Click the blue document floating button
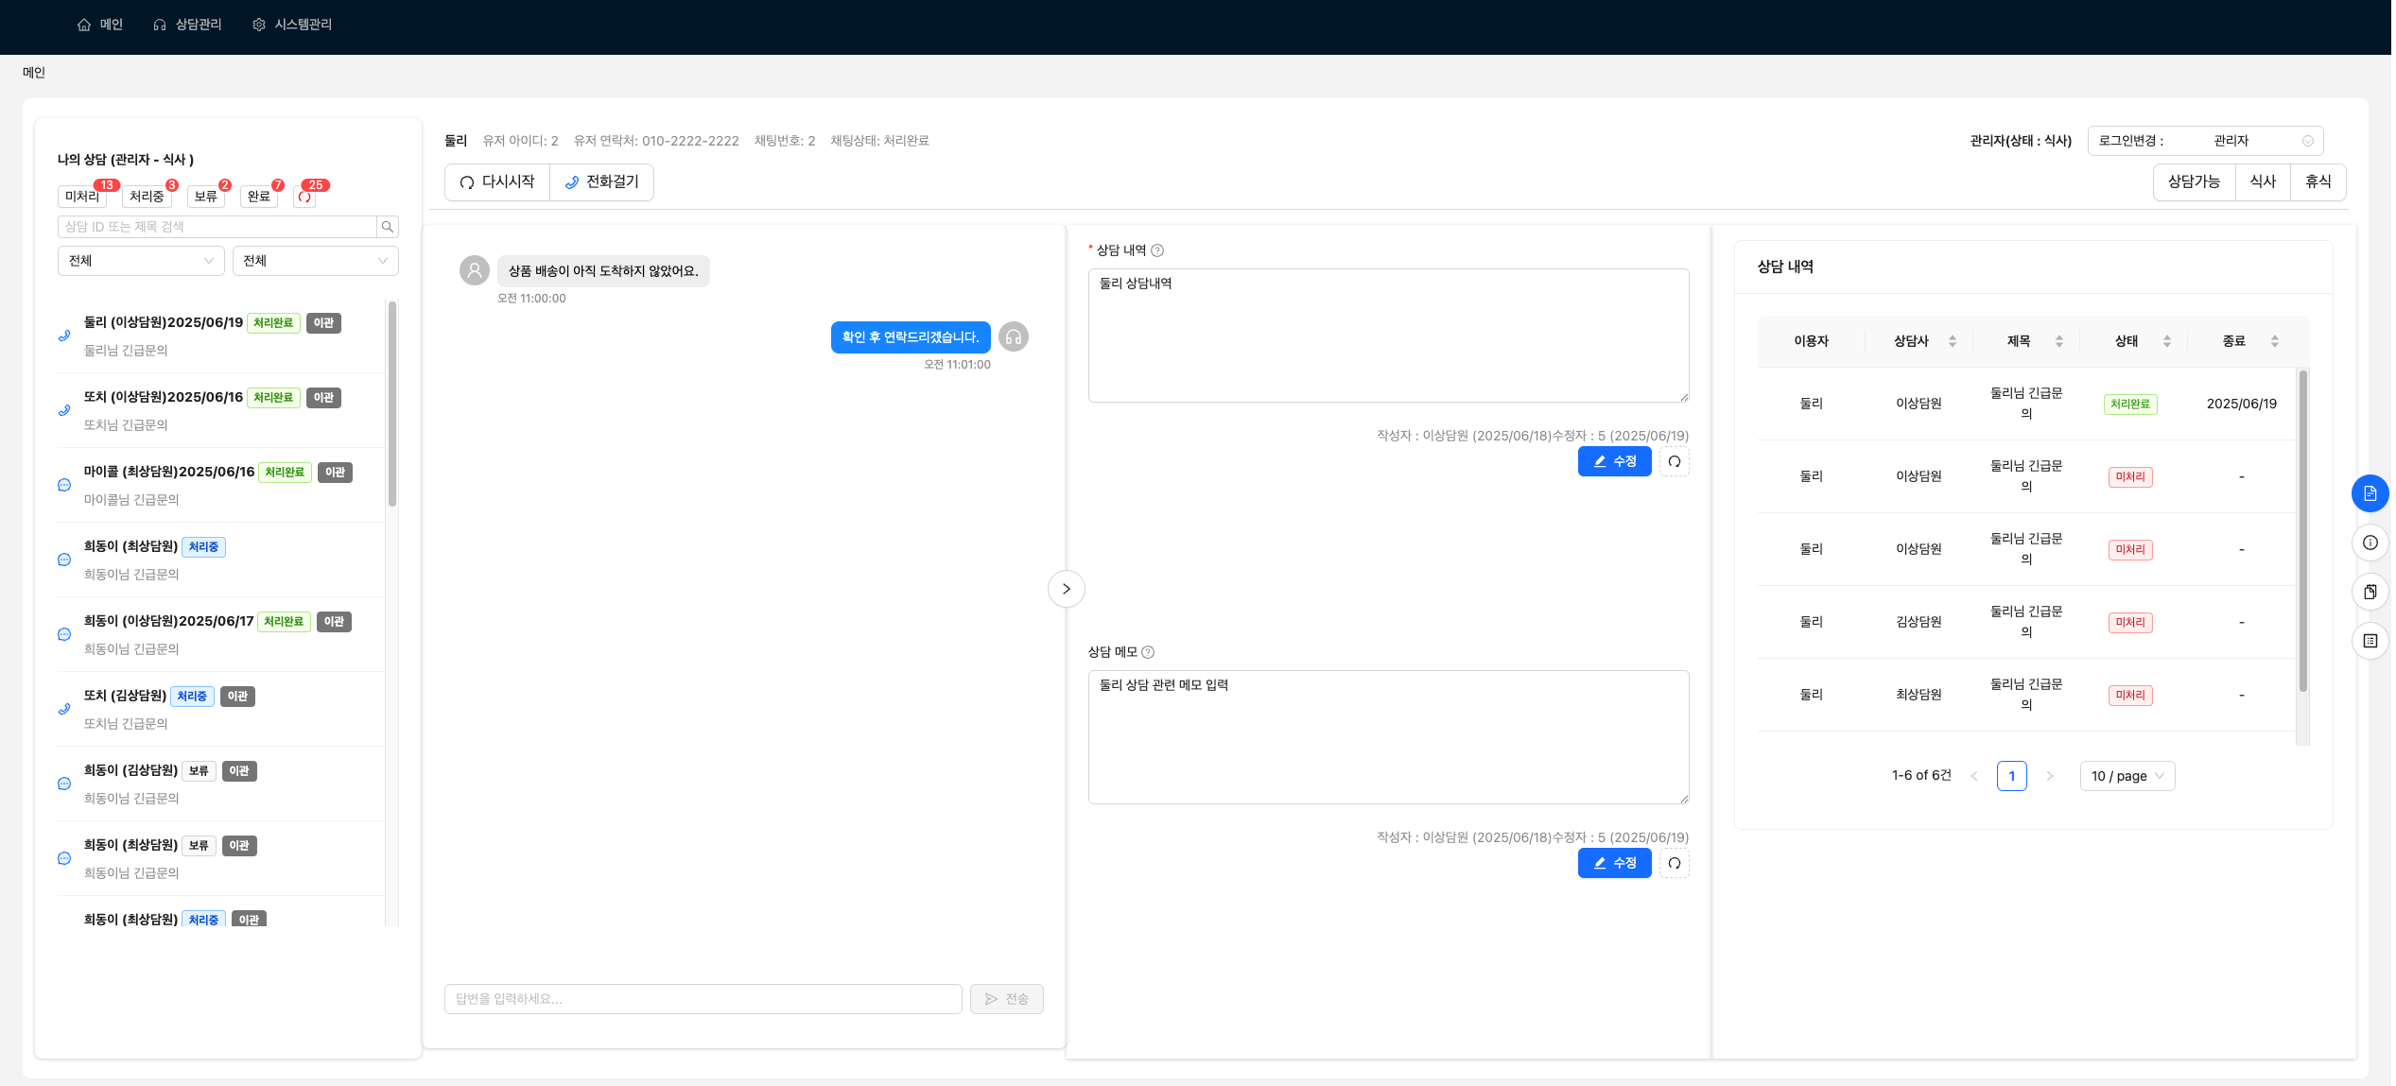The height and width of the screenshot is (1086, 2396). 2370,493
